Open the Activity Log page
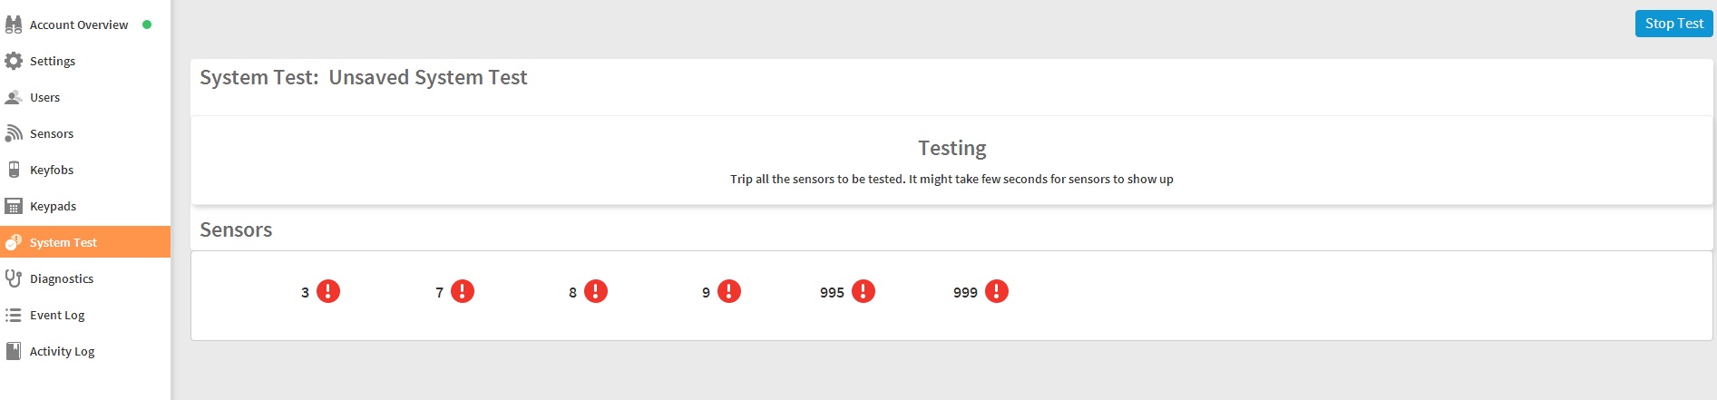This screenshot has width=1717, height=400. 62,351
